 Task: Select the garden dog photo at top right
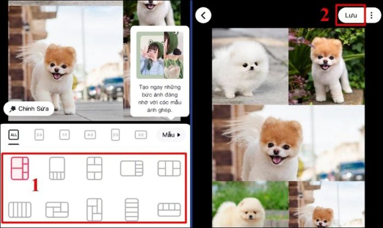327,66
